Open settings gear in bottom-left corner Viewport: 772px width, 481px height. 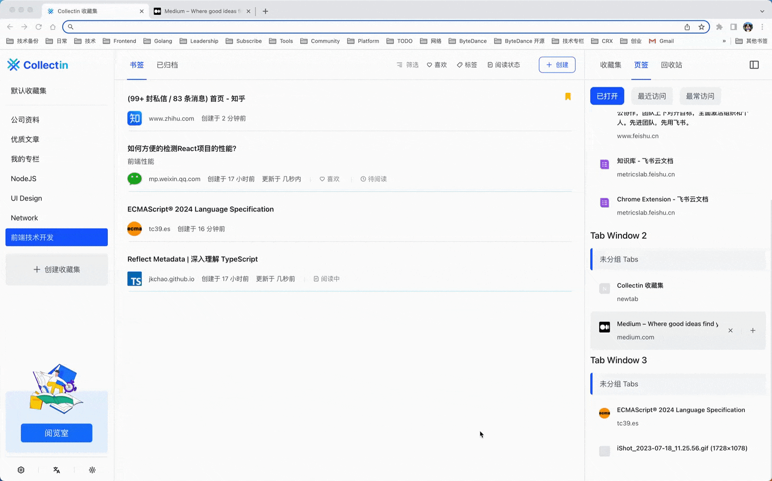[x=21, y=470]
